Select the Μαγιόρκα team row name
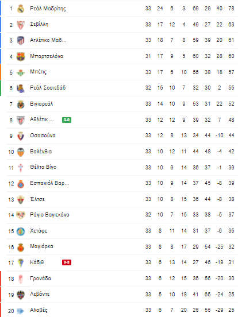The height and width of the screenshot is (317, 238). [42, 246]
